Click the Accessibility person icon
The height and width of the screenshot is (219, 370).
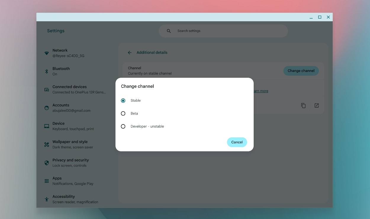pos(46,199)
